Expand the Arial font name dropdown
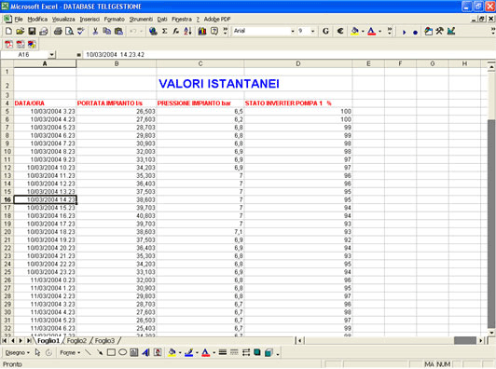 (x=293, y=31)
